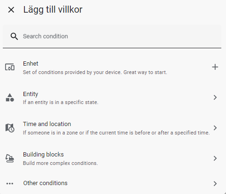Expand the Building blocks chevron
This screenshot has width=226, height=194.
pyautogui.click(x=215, y=158)
